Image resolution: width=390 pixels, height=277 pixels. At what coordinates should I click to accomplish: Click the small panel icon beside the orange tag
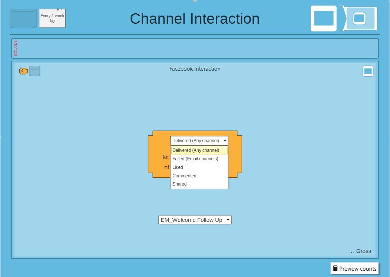click(x=34, y=71)
